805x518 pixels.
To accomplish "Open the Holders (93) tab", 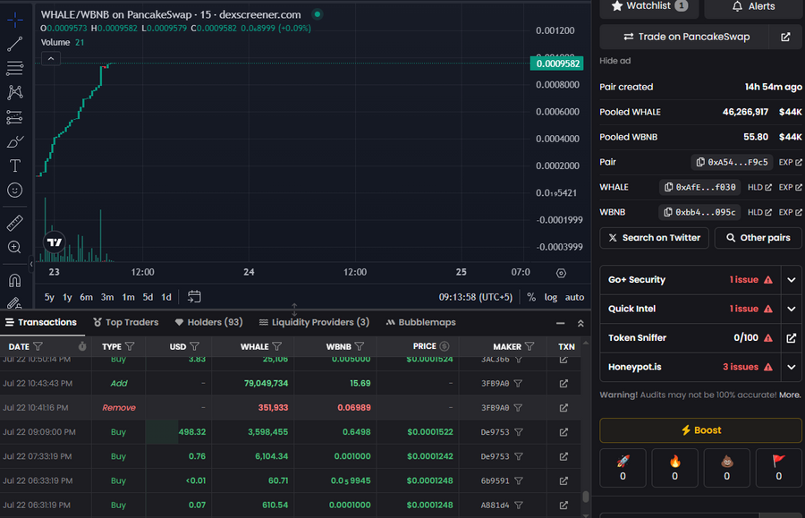I will 208,322.
